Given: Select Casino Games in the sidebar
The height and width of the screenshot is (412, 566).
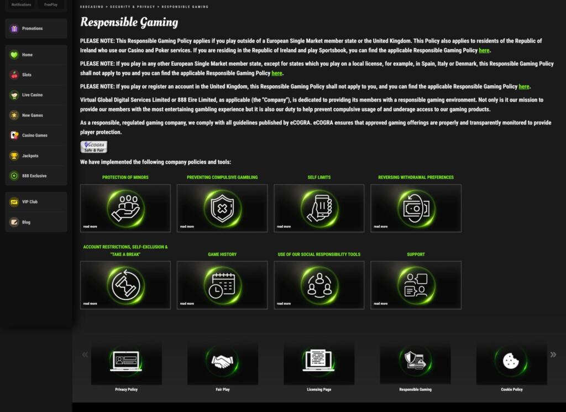Looking at the screenshot, I should tap(35, 135).
